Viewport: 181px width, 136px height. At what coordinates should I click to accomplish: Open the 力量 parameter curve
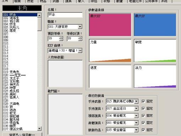pyautogui.click(x=110, y=51)
